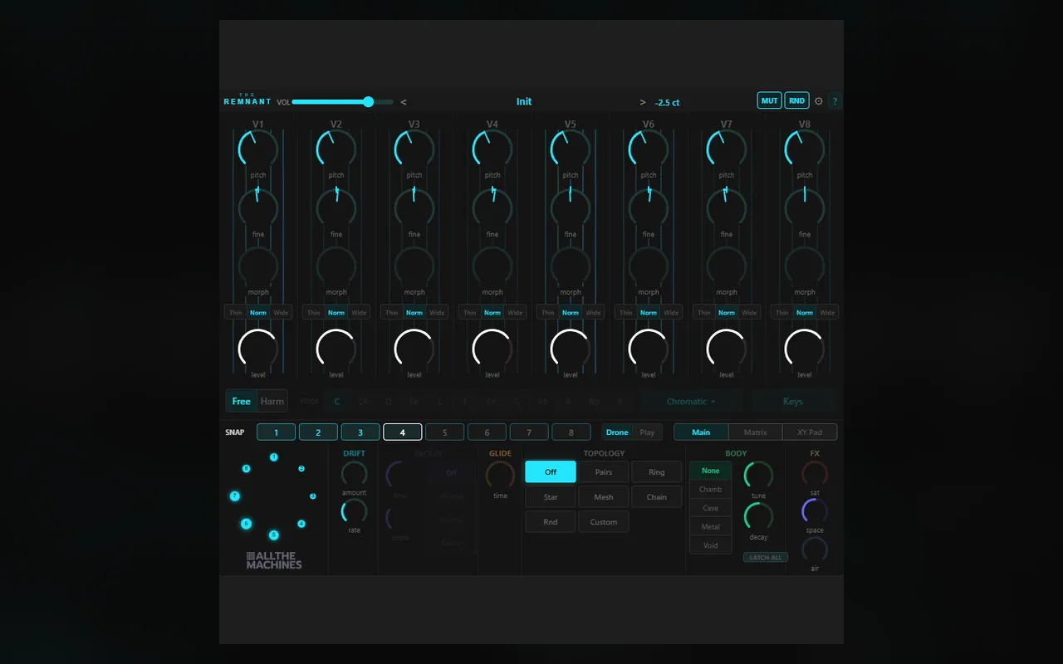Open the settings gear icon
Viewport: 1063px width, 664px height.
pos(818,101)
